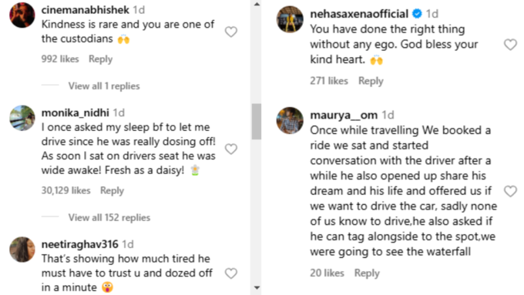Click nehasaxenaofficial's verified badge
524x295 pixels.
tap(417, 14)
